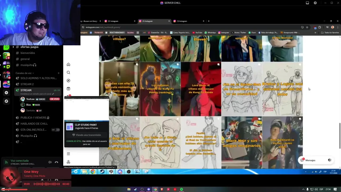Create voice channel with plus icon
The width and height of the screenshot is (341, 192).
tap(59, 73)
